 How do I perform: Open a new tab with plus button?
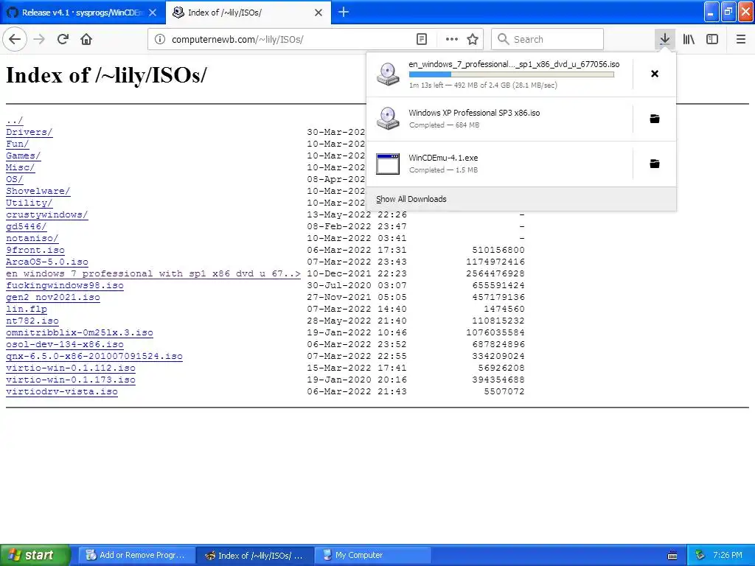344,12
